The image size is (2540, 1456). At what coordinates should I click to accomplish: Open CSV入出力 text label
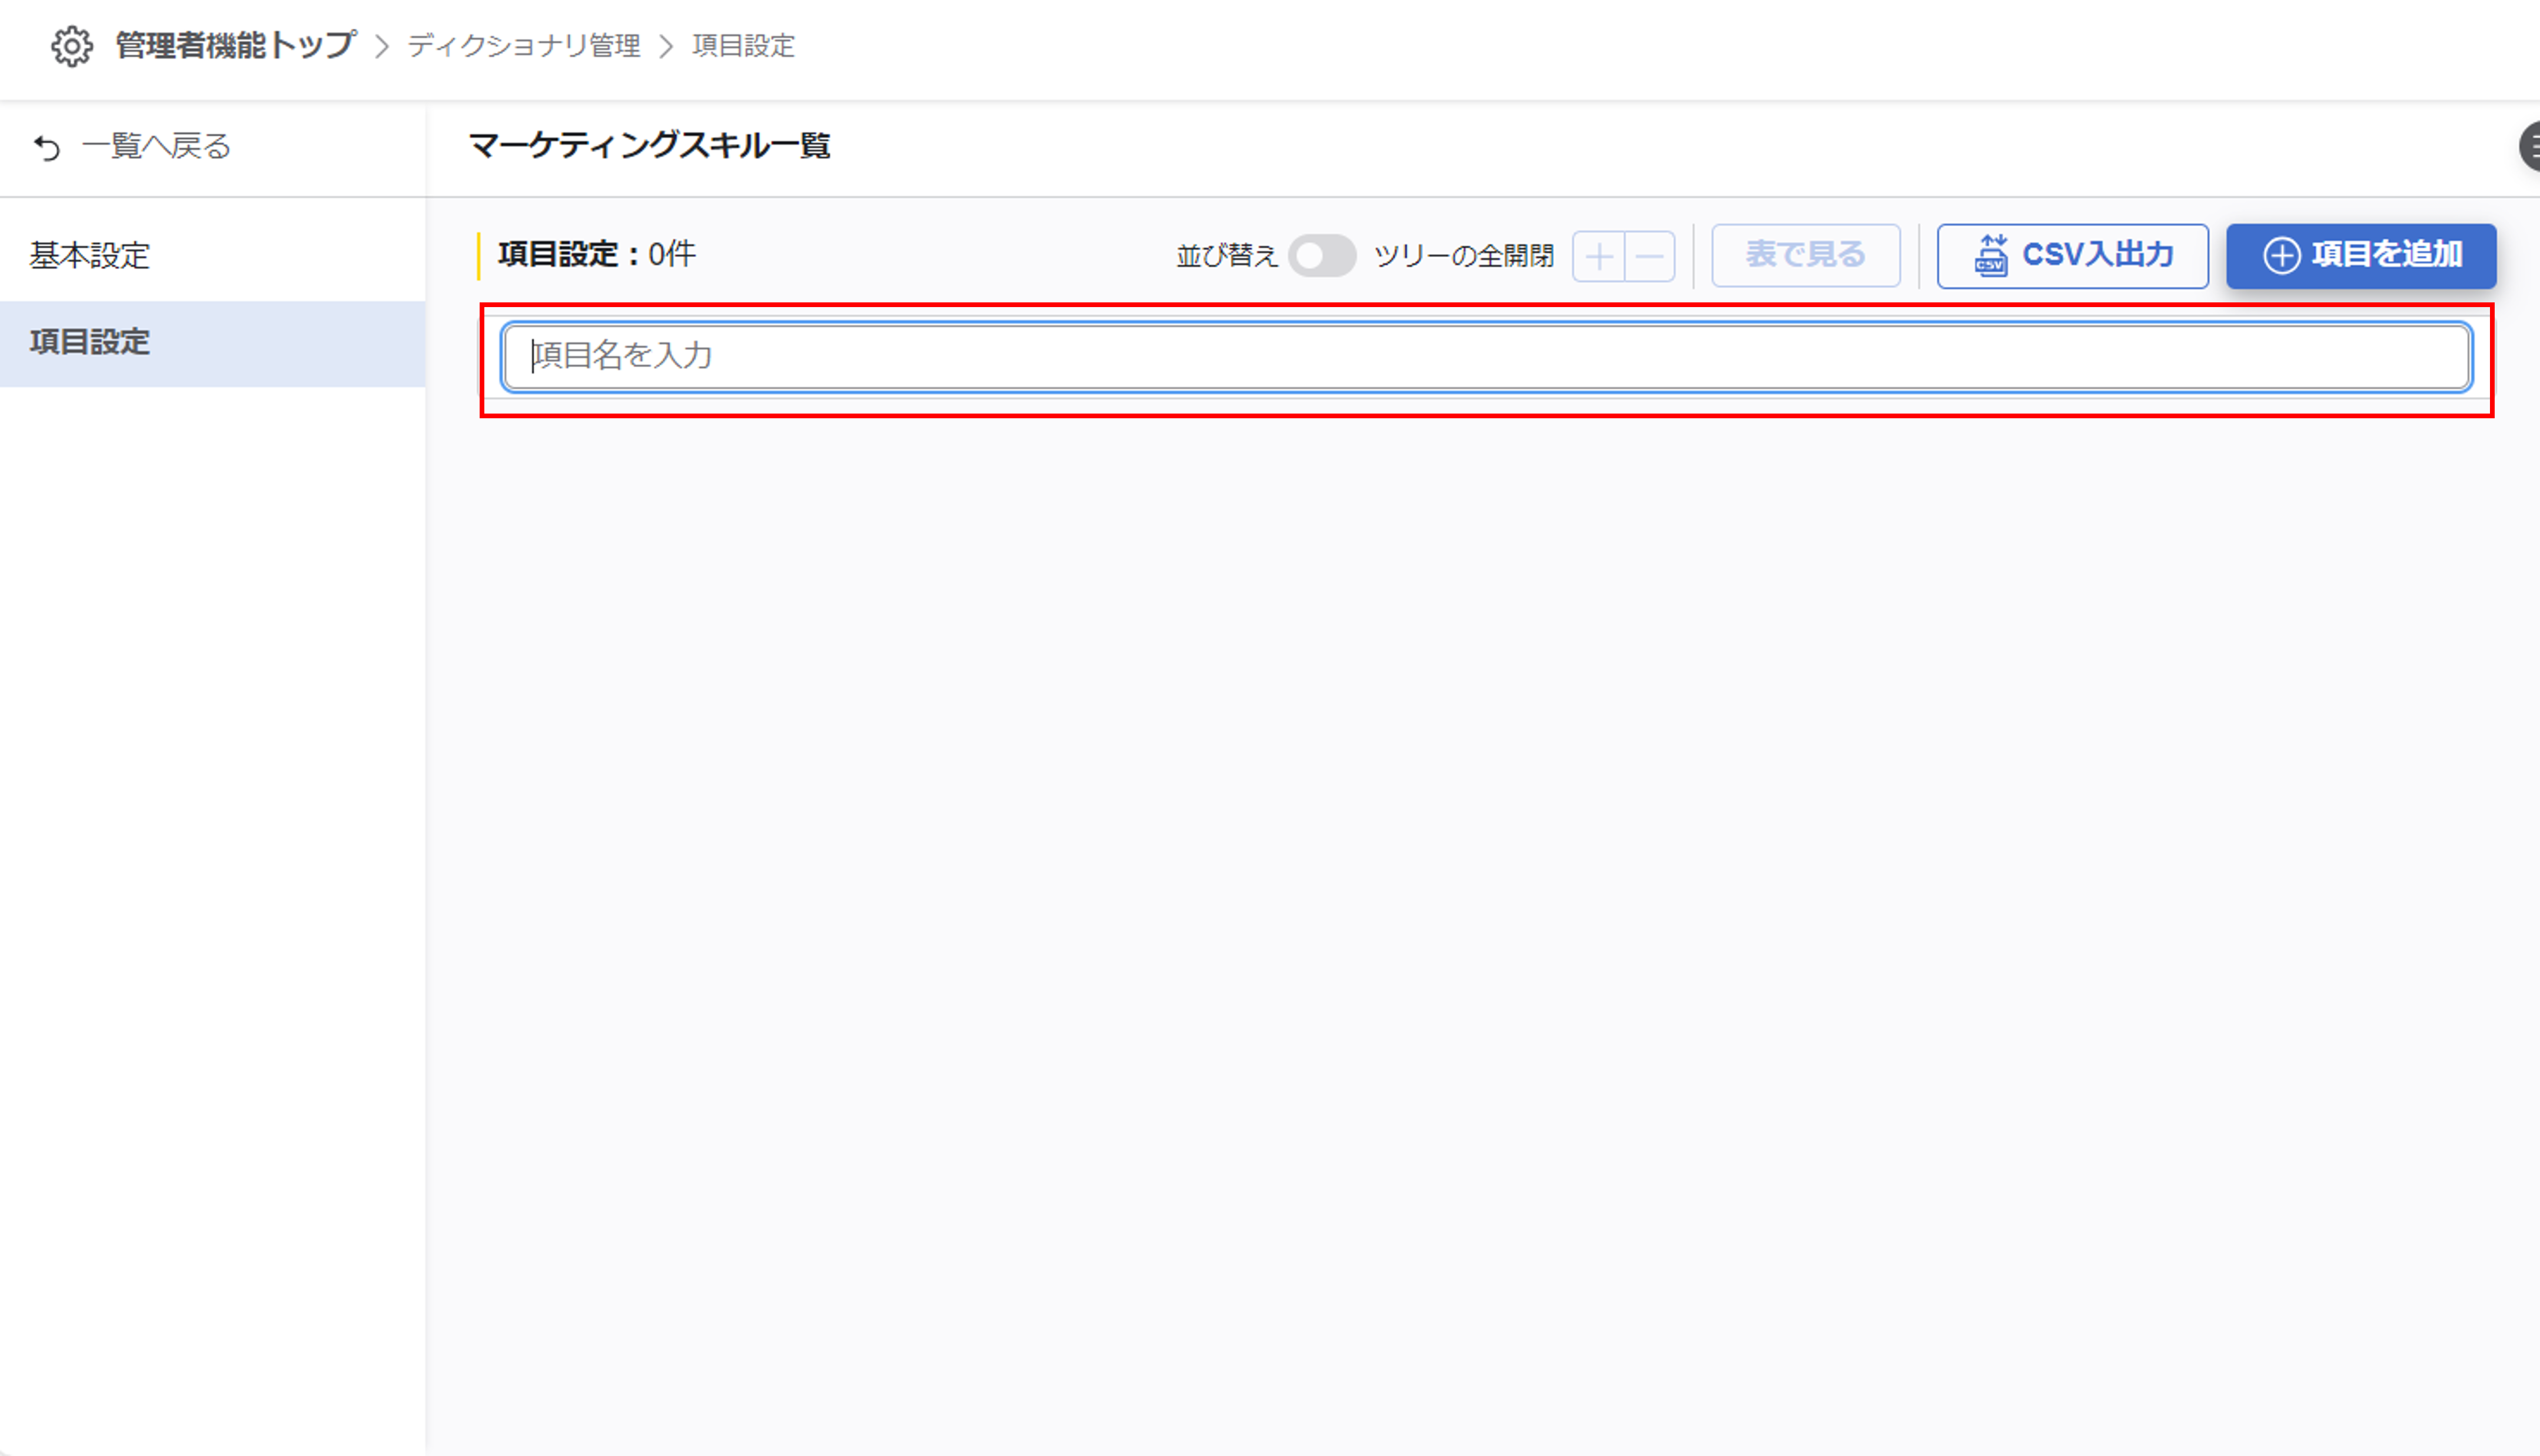pos(2098,255)
